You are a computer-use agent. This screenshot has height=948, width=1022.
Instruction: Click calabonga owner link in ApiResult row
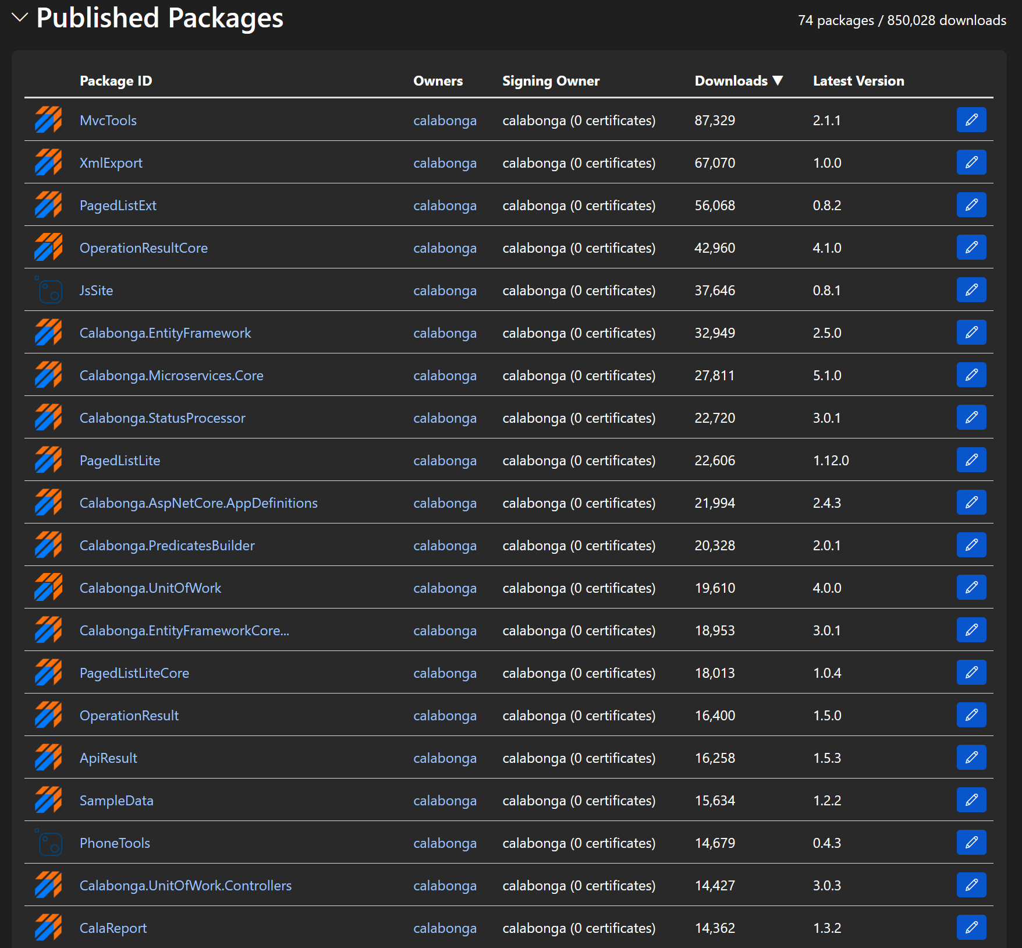point(445,758)
